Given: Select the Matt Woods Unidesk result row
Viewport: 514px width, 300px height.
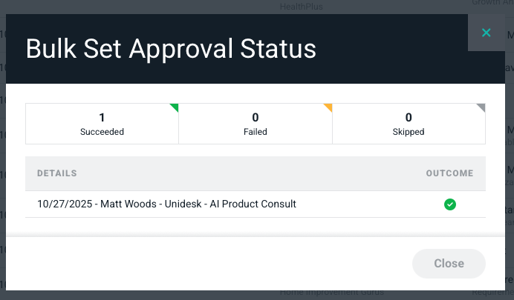Looking at the screenshot, I should (167, 204).
